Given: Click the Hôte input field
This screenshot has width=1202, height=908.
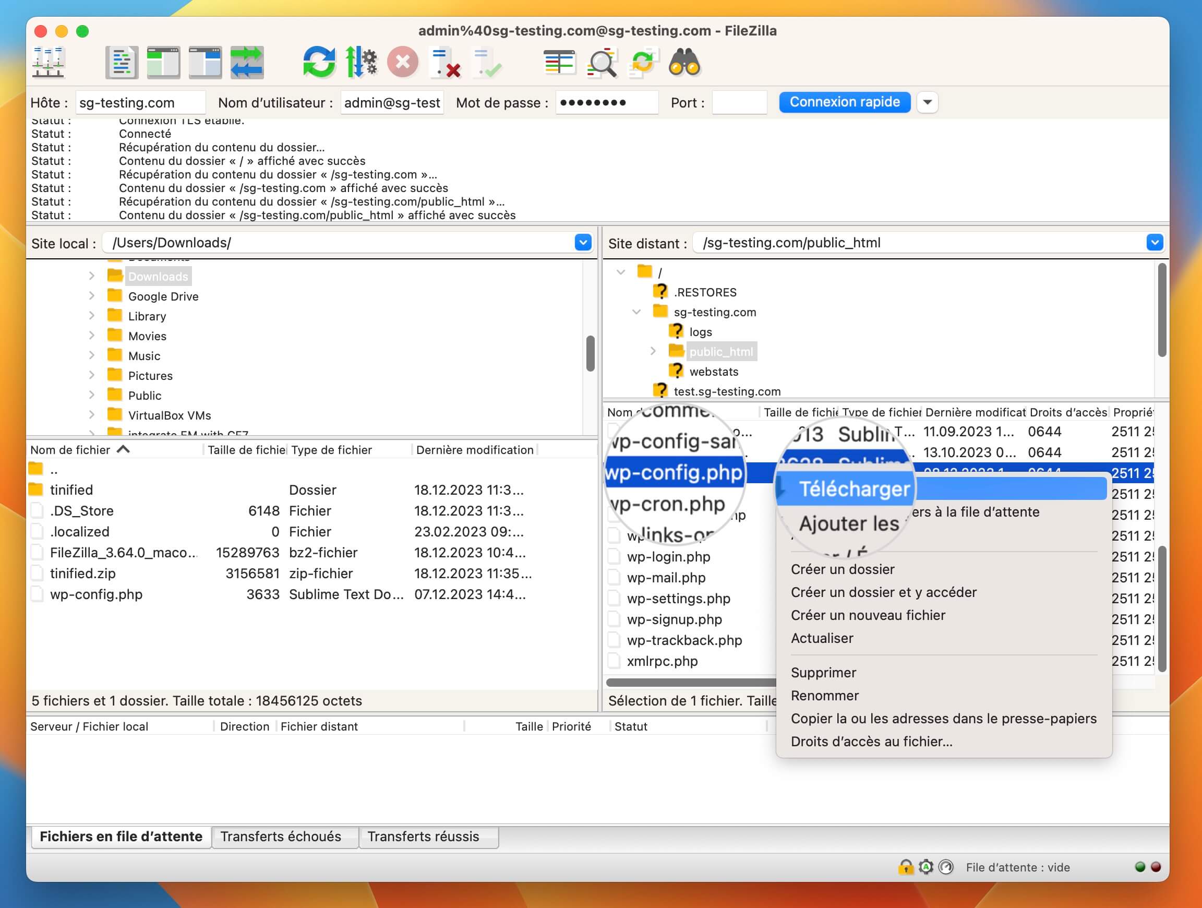Looking at the screenshot, I should click(140, 102).
